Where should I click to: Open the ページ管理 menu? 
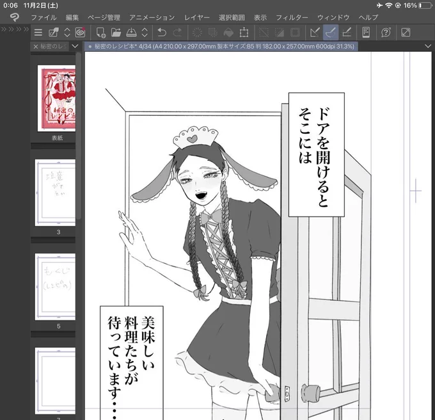click(104, 17)
